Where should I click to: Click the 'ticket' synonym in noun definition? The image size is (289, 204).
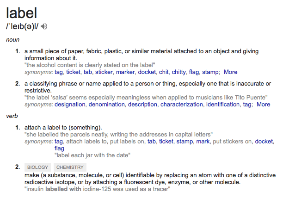tap(73, 72)
